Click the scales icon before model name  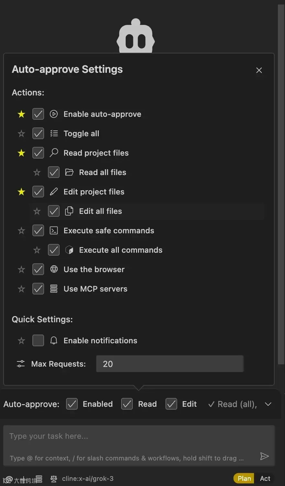pyautogui.click(x=54, y=479)
